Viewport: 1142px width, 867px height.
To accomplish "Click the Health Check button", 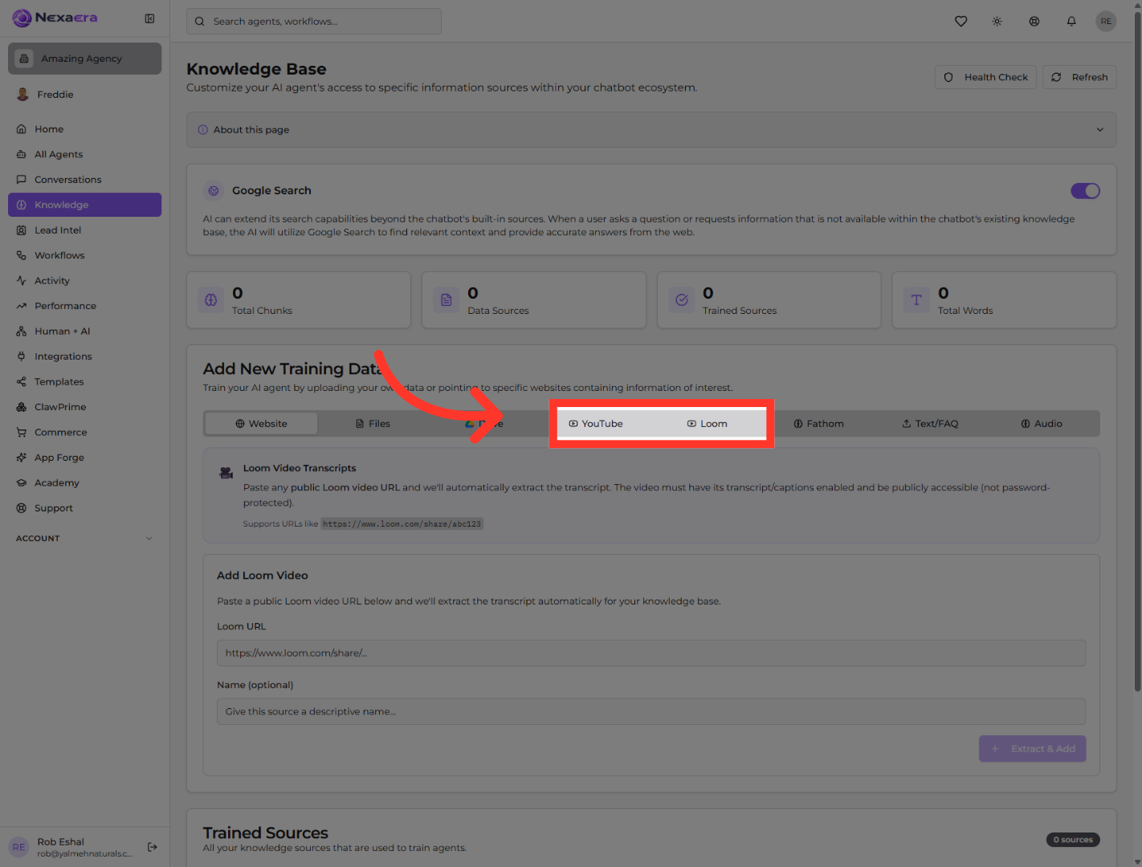I will pyautogui.click(x=985, y=77).
